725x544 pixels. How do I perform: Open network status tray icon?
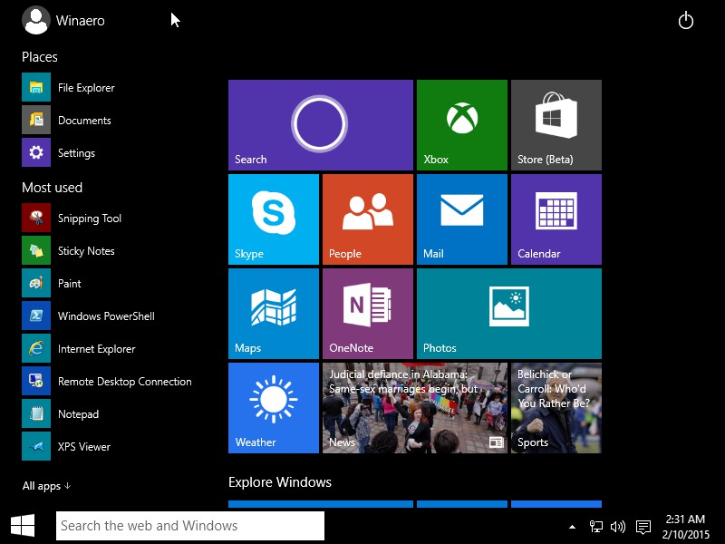coord(596,527)
